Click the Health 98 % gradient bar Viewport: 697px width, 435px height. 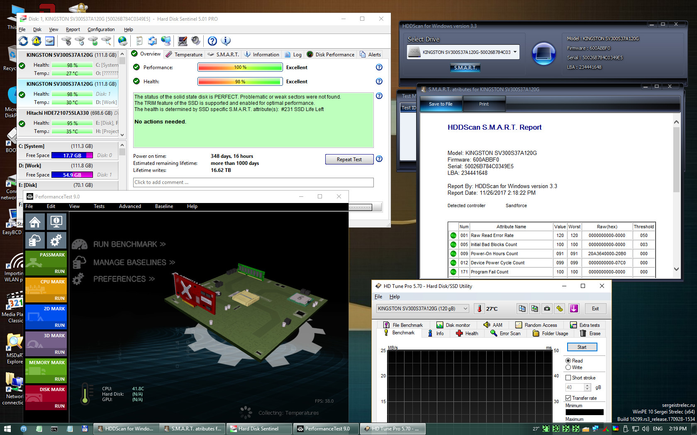pyautogui.click(x=240, y=82)
